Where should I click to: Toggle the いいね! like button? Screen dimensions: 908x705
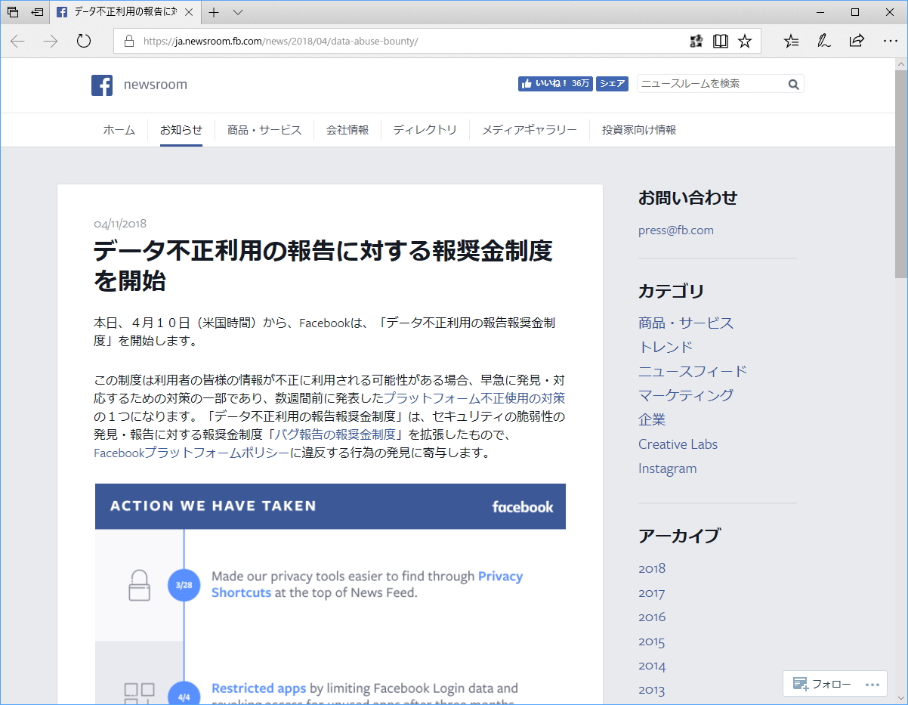[x=555, y=83]
